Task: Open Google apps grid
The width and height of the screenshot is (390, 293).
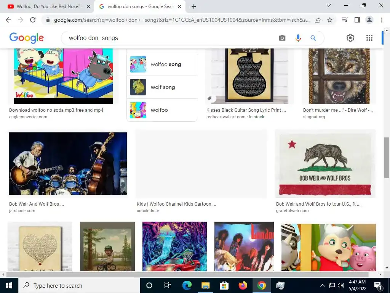Action: point(369,38)
